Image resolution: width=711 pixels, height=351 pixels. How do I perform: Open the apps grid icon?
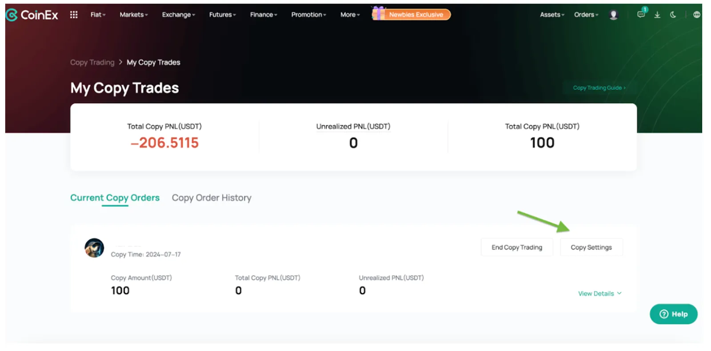(x=74, y=15)
